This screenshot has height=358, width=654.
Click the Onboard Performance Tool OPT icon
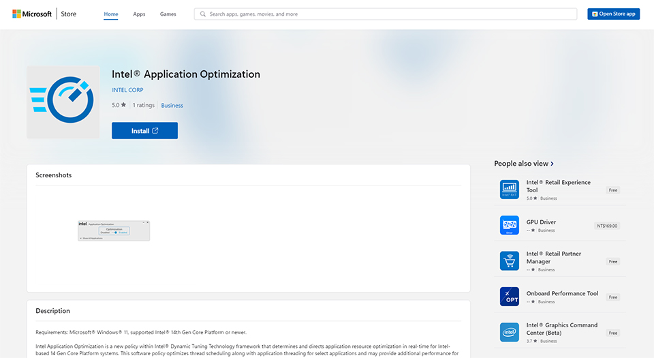(x=510, y=297)
